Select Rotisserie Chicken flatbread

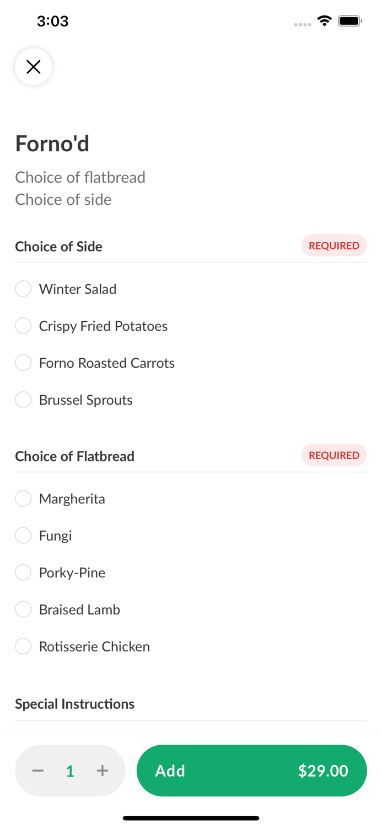point(23,646)
